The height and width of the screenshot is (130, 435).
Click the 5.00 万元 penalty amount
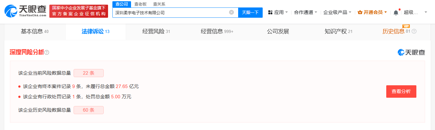click(121, 97)
